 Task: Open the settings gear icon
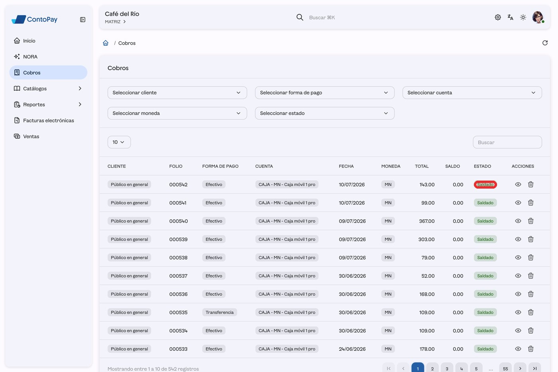point(498,17)
